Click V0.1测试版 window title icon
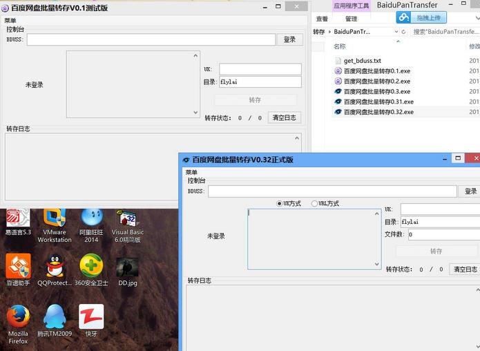This screenshot has height=351, width=480. point(6,8)
